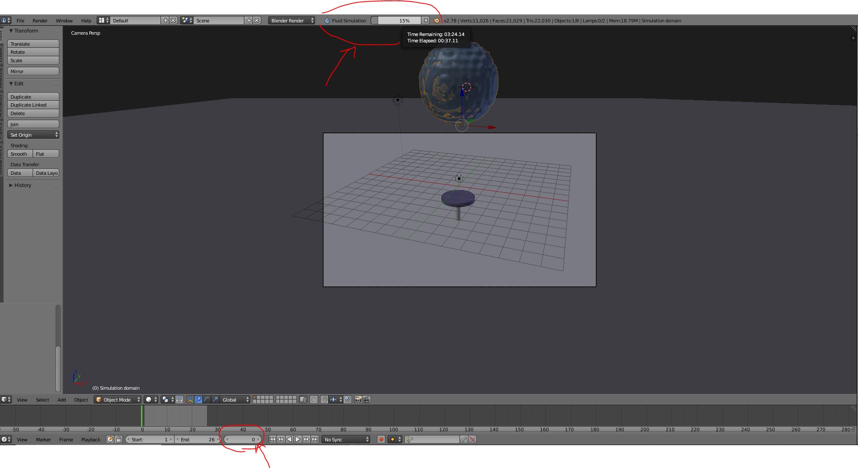858x468 pixels.
Task: Click the OpenGL render animation clapper icon
Action: tap(367, 399)
